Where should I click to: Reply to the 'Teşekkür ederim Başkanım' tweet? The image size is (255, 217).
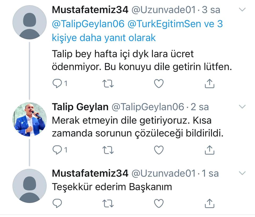coord(57,203)
